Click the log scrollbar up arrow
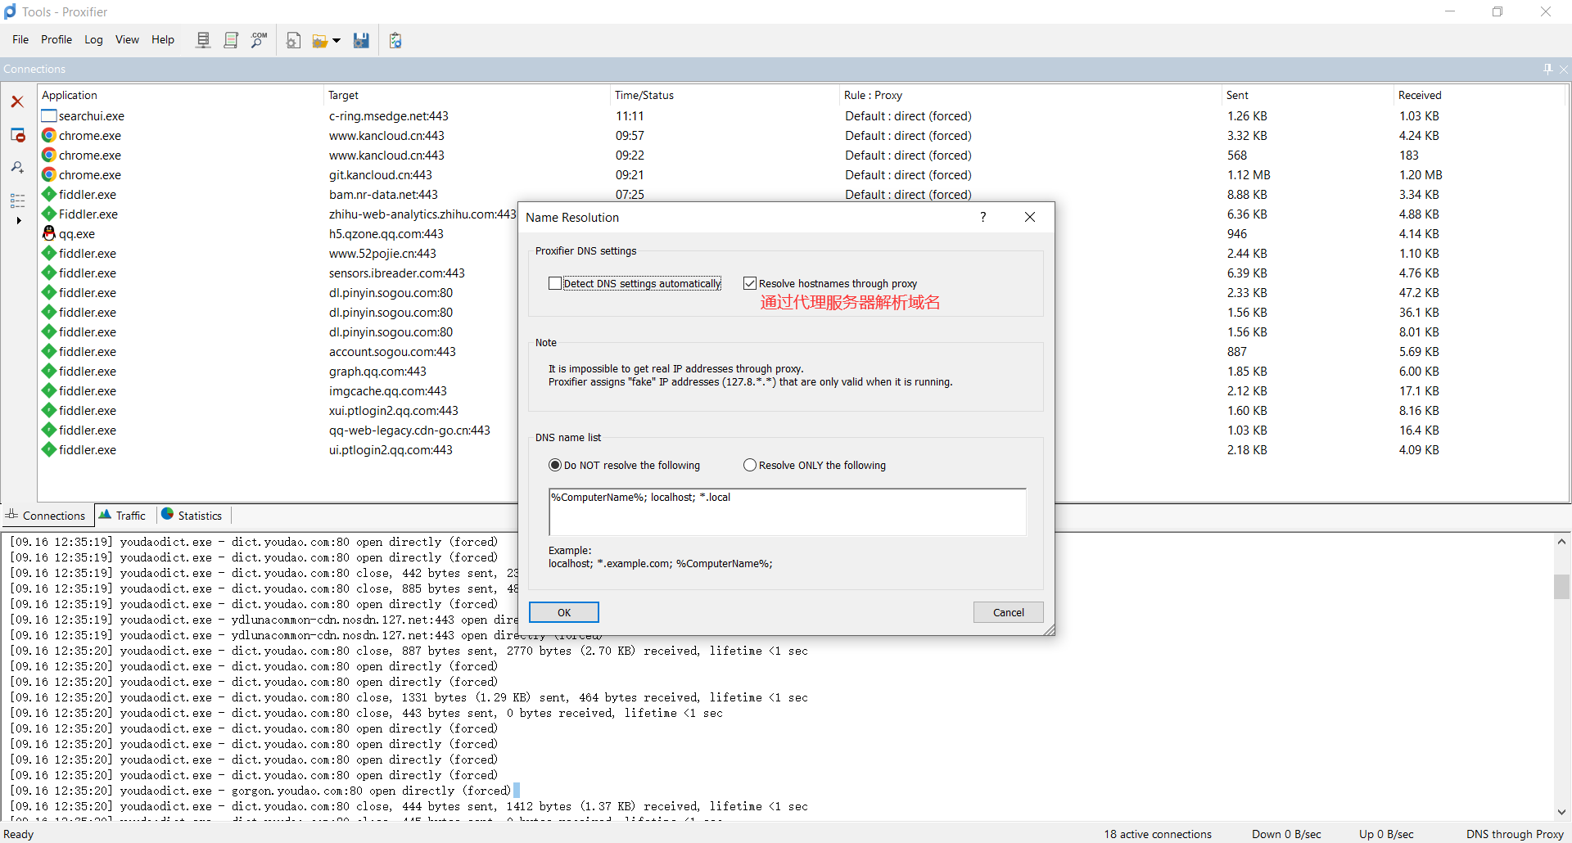Screen dimensions: 1572x843 tap(1561, 541)
